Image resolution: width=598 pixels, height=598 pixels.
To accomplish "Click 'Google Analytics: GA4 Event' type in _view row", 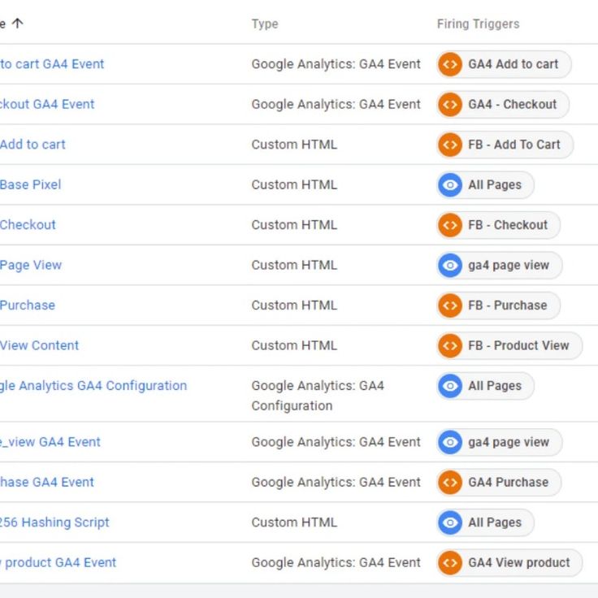I will (336, 442).
